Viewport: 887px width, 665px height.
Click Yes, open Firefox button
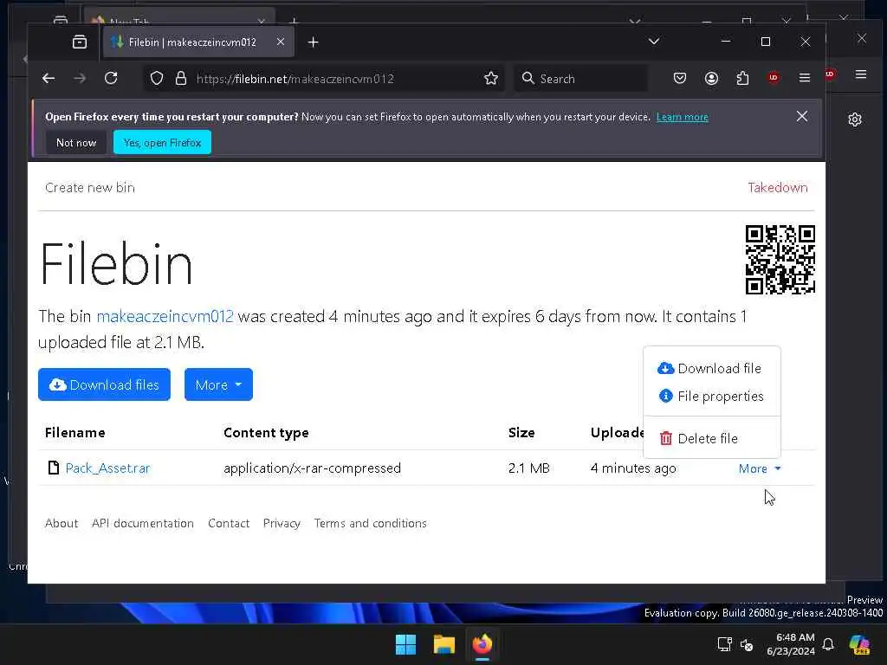(x=162, y=143)
